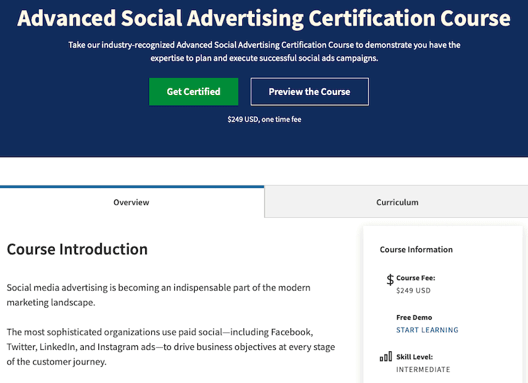Click the paragraph about indispensable social media advertising
Screen dimensions: 528x383
pos(158,295)
